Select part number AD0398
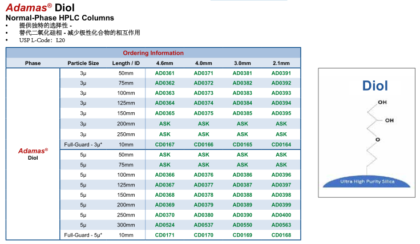The height and width of the screenshot is (244, 420). tap(281, 195)
